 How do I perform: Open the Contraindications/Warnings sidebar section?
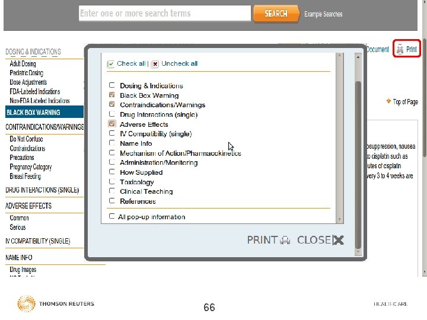coord(44,127)
